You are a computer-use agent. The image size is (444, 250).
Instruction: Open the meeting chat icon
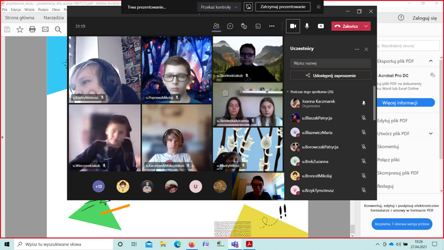point(230,26)
